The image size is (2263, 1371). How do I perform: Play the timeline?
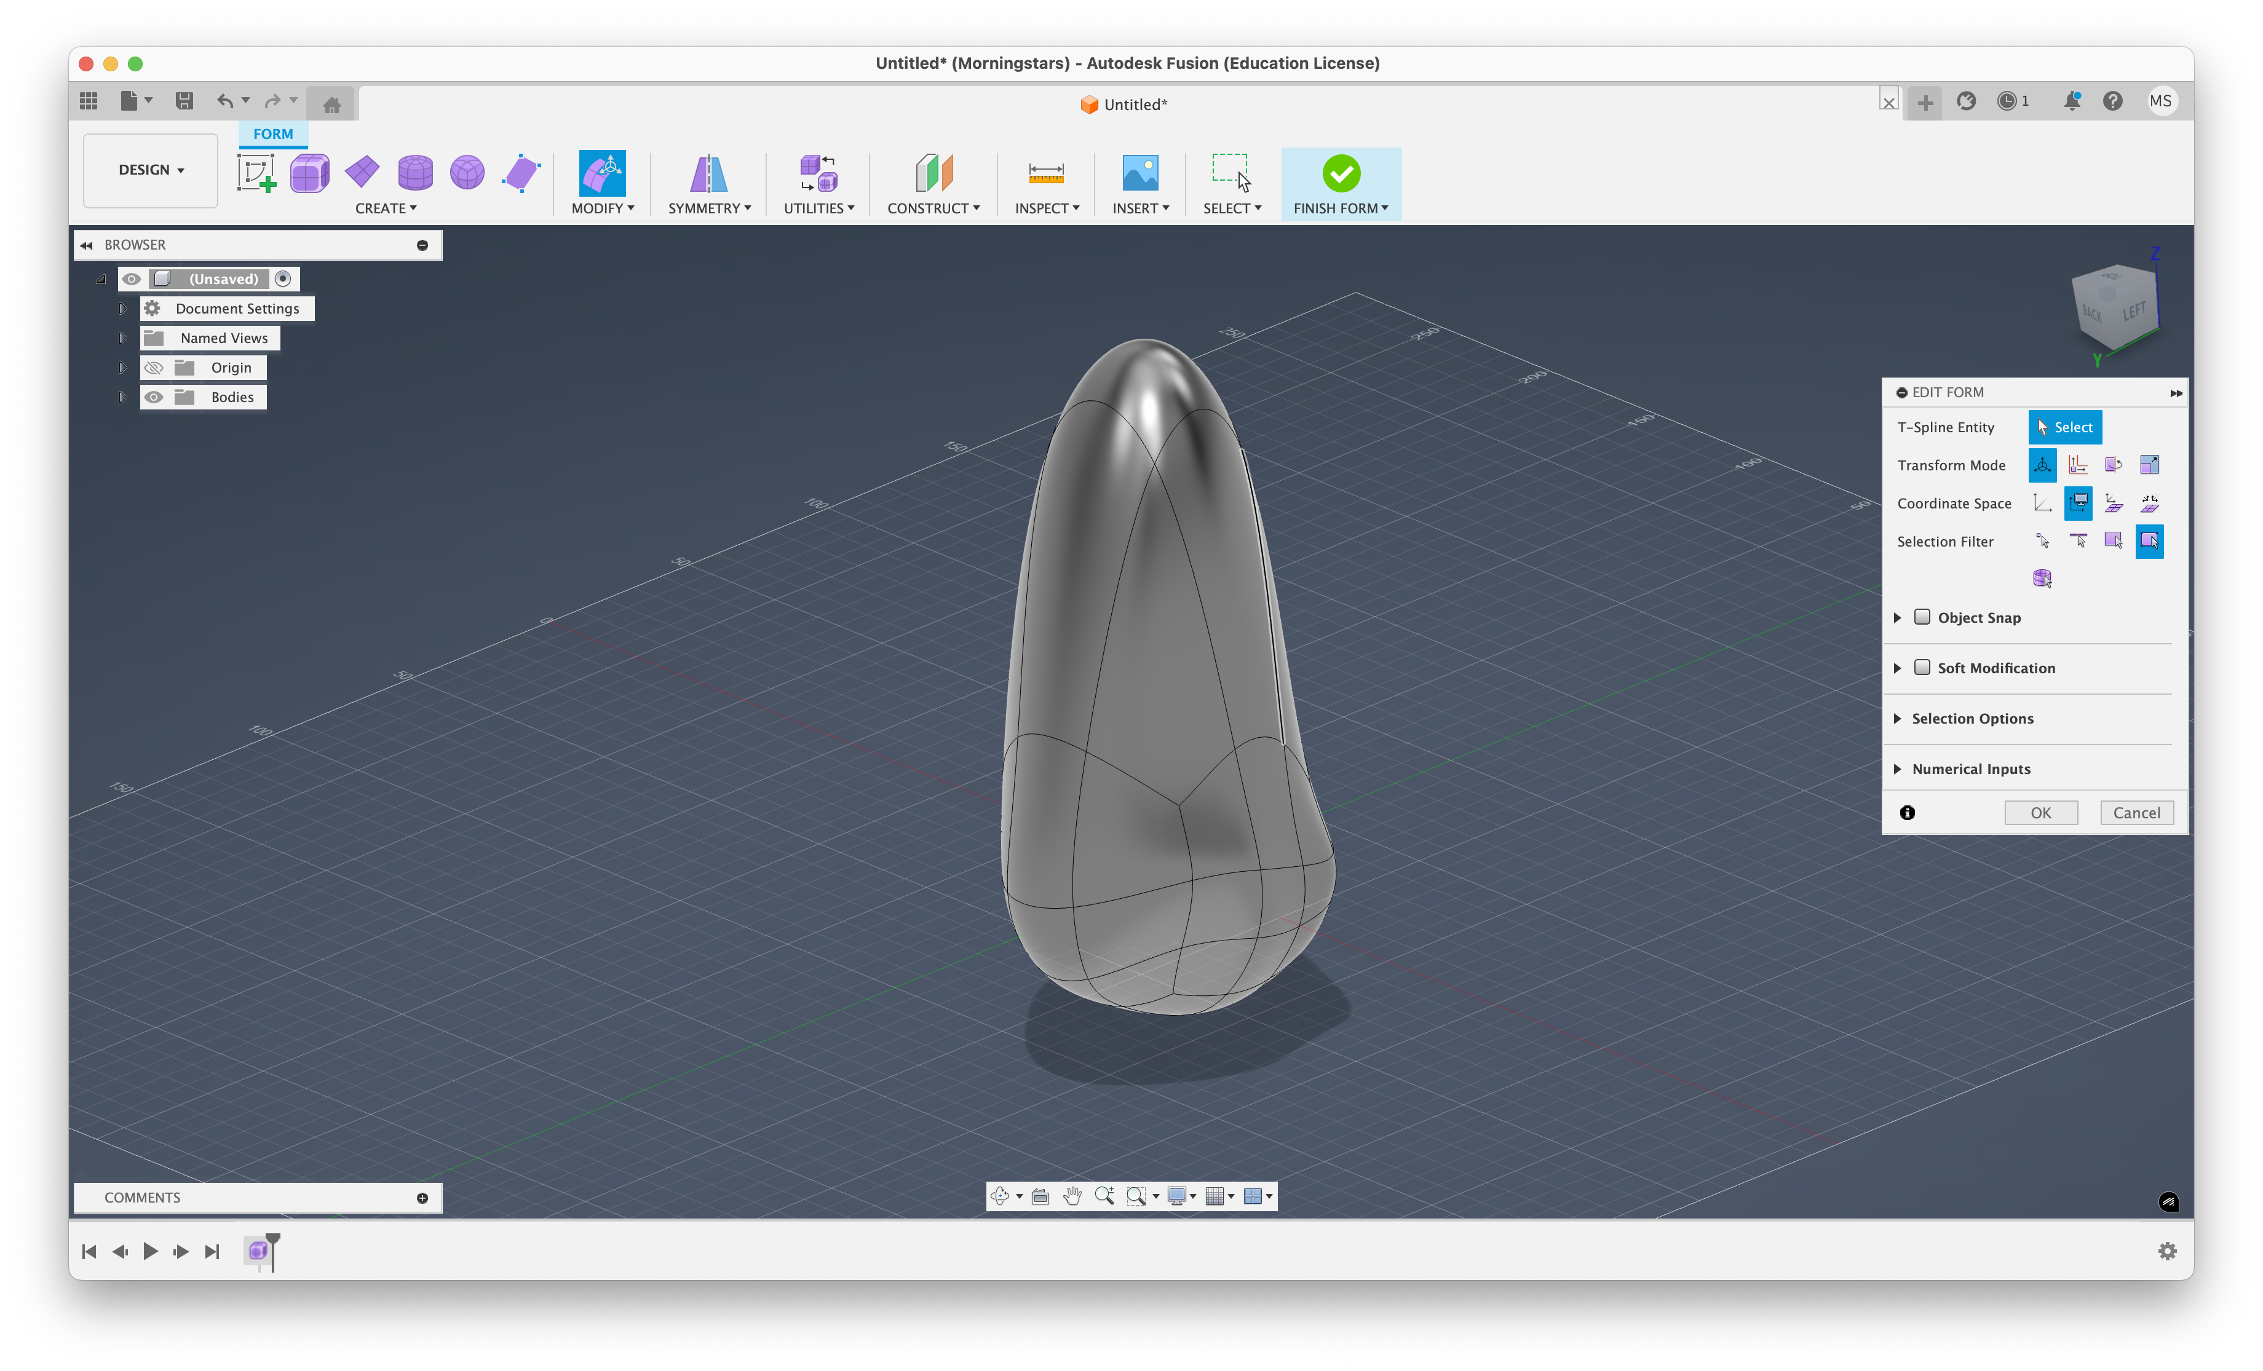[x=151, y=1250]
